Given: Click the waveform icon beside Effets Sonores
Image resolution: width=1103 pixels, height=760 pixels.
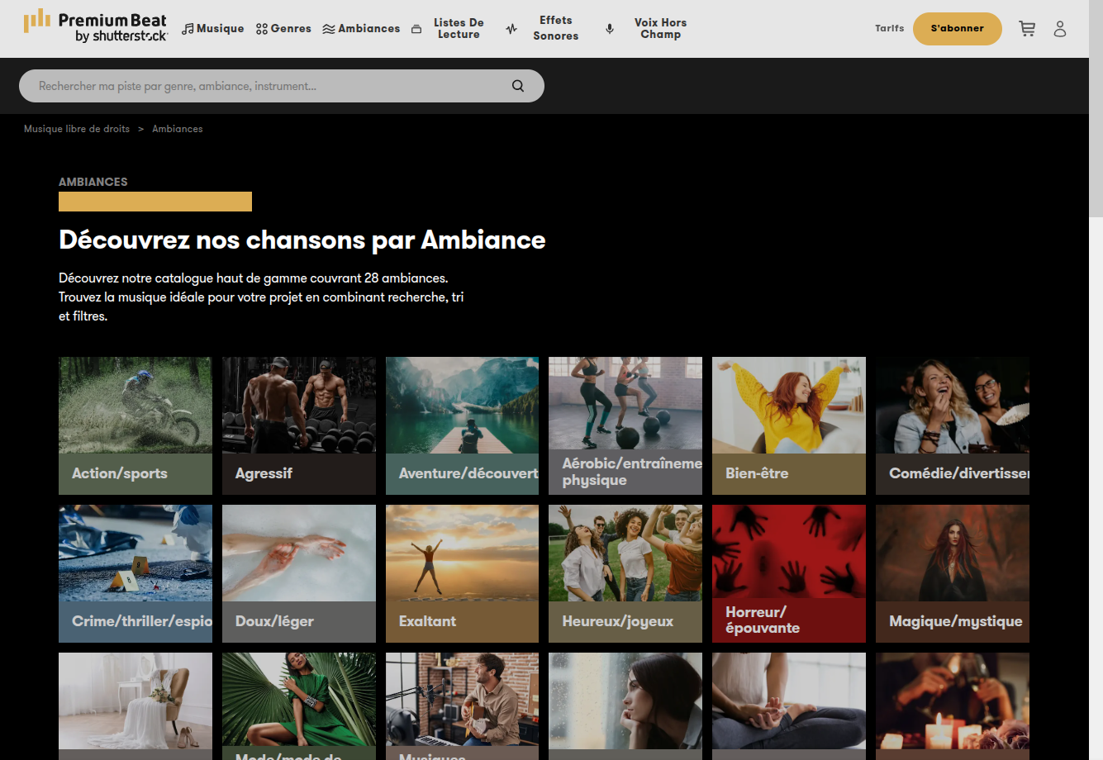Looking at the screenshot, I should click(511, 29).
